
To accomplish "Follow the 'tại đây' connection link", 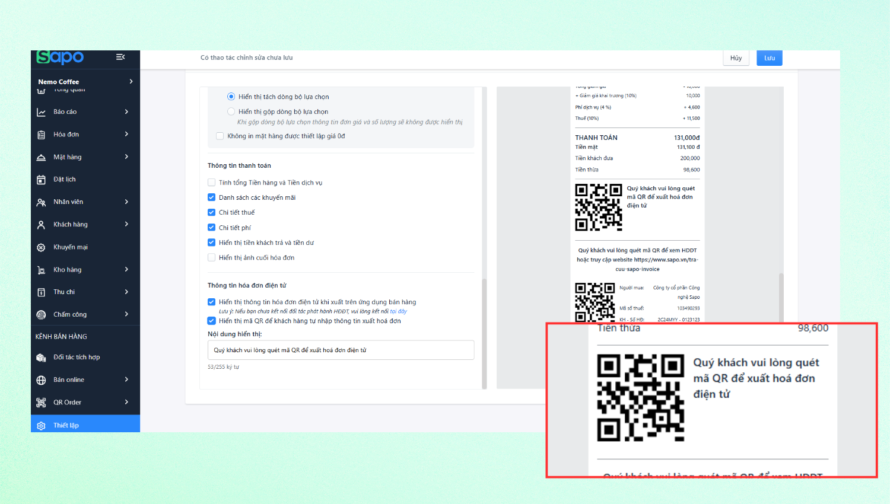I will point(399,311).
